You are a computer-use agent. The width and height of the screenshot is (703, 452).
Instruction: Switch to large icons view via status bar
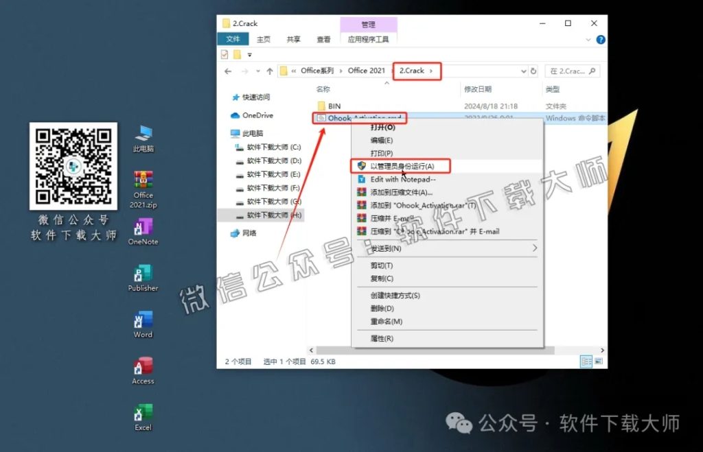598,361
